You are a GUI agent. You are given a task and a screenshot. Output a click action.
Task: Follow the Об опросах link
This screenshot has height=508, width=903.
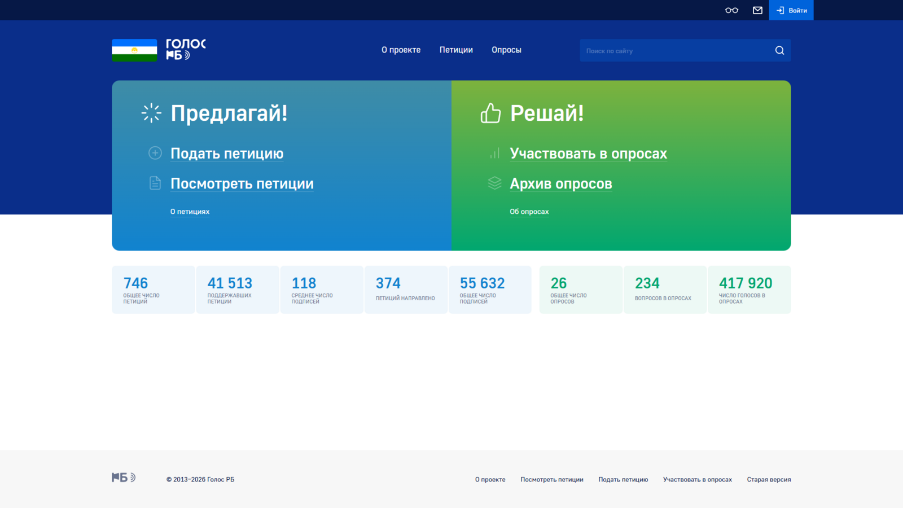coord(529,211)
